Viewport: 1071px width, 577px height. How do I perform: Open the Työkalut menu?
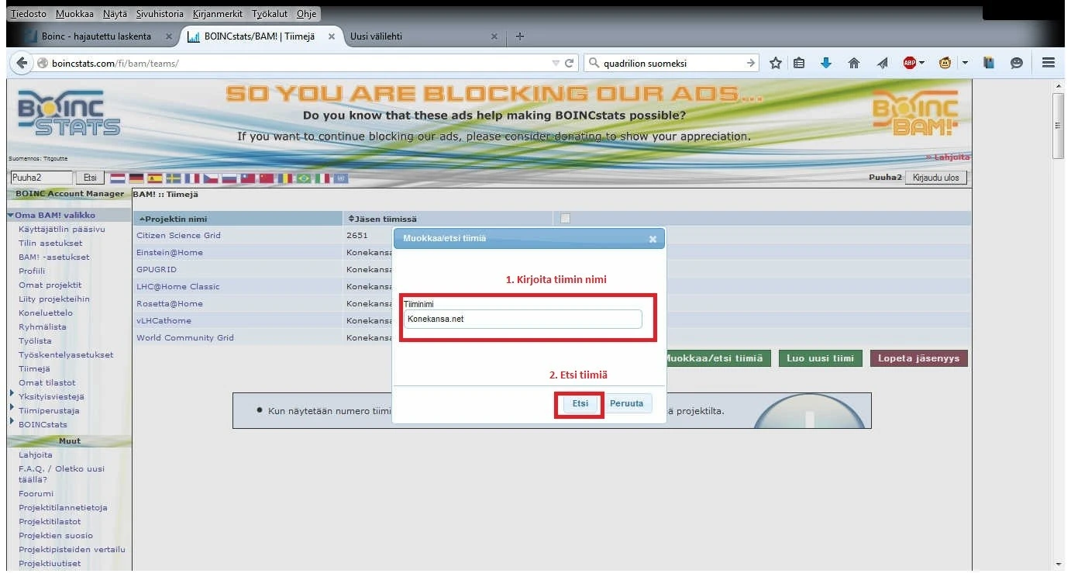(x=270, y=14)
